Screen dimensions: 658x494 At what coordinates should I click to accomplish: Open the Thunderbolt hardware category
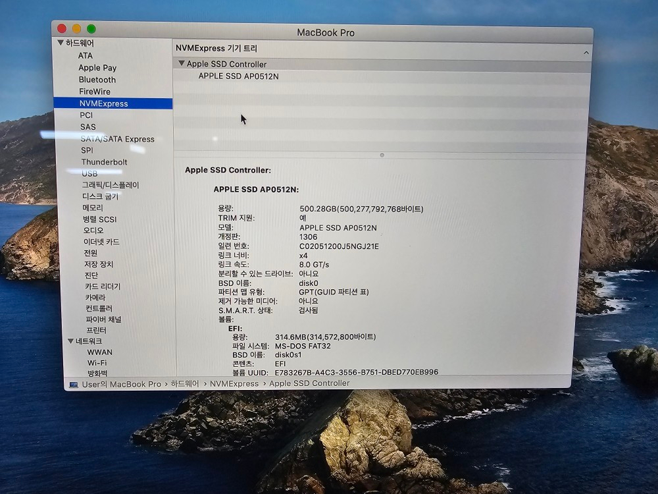click(x=104, y=162)
